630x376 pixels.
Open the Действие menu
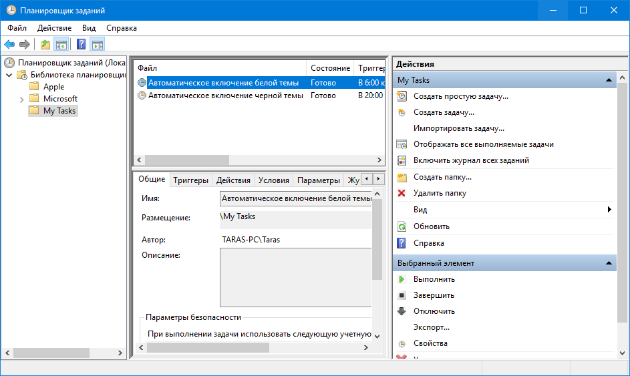point(55,28)
